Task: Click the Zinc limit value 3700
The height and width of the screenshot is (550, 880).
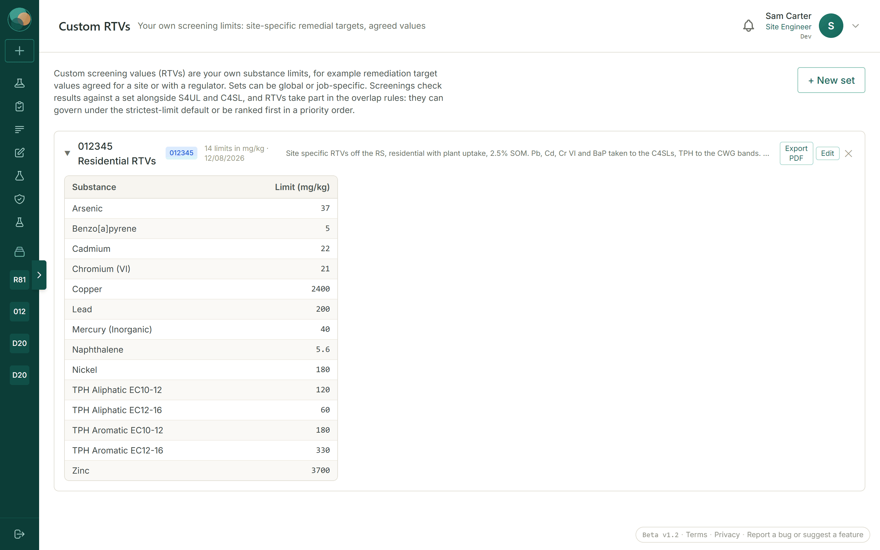Action: (x=320, y=470)
